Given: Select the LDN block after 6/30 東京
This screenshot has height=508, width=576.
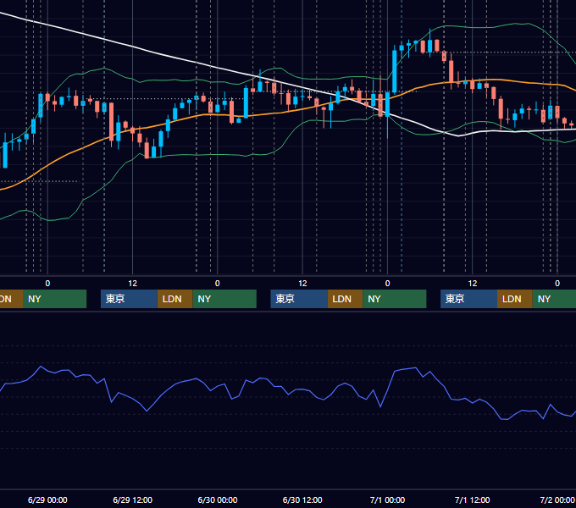Looking at the screenshot, I should click(x=345, y=299).
